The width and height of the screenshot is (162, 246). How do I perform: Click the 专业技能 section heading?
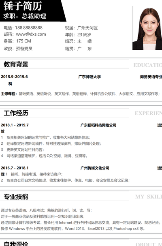coord(16,197)
